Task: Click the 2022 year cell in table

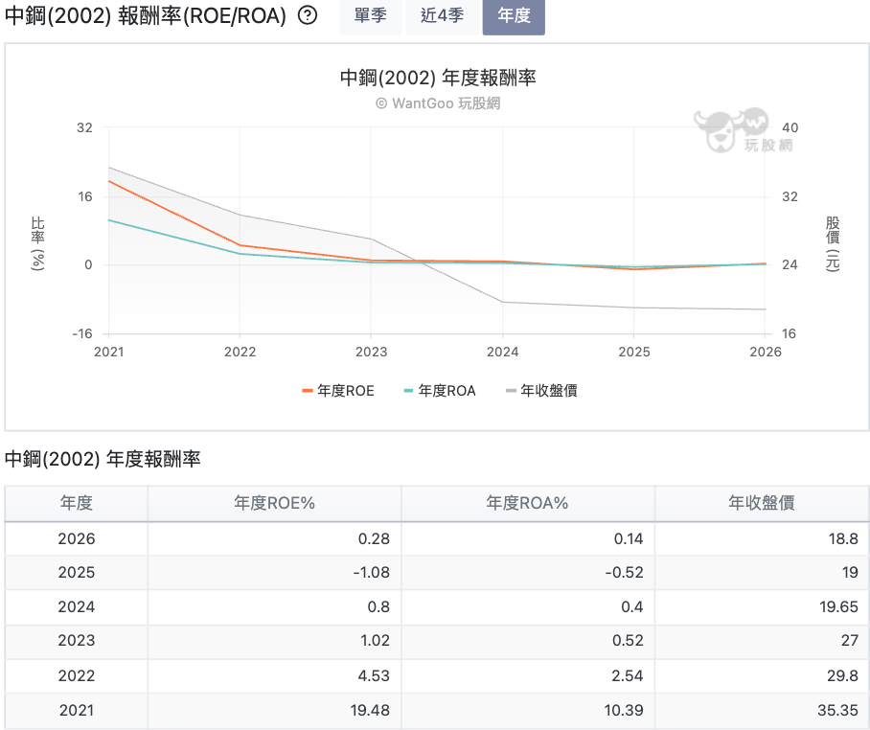Action: click(77, 675)
